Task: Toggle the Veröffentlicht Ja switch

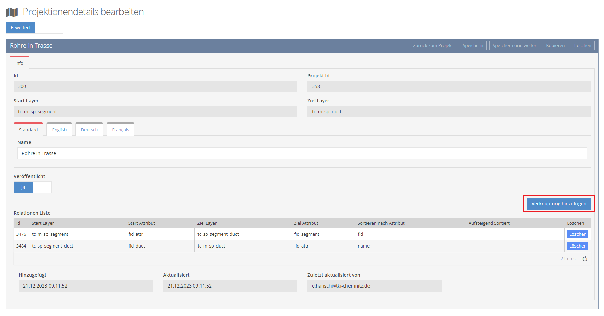Action: coord(32,187)
